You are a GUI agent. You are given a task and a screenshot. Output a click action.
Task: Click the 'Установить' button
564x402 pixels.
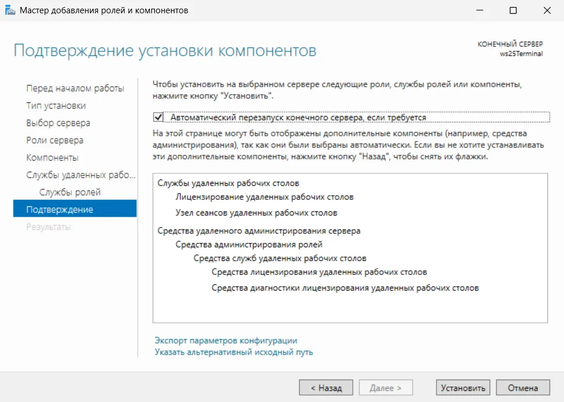click(x=463, y=388)
